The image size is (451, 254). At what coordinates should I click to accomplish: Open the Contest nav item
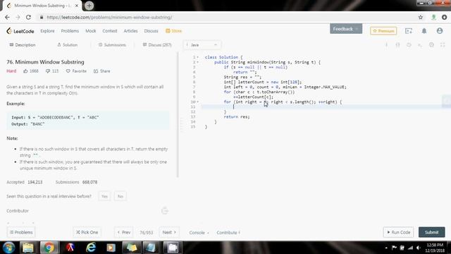[110, 31]
